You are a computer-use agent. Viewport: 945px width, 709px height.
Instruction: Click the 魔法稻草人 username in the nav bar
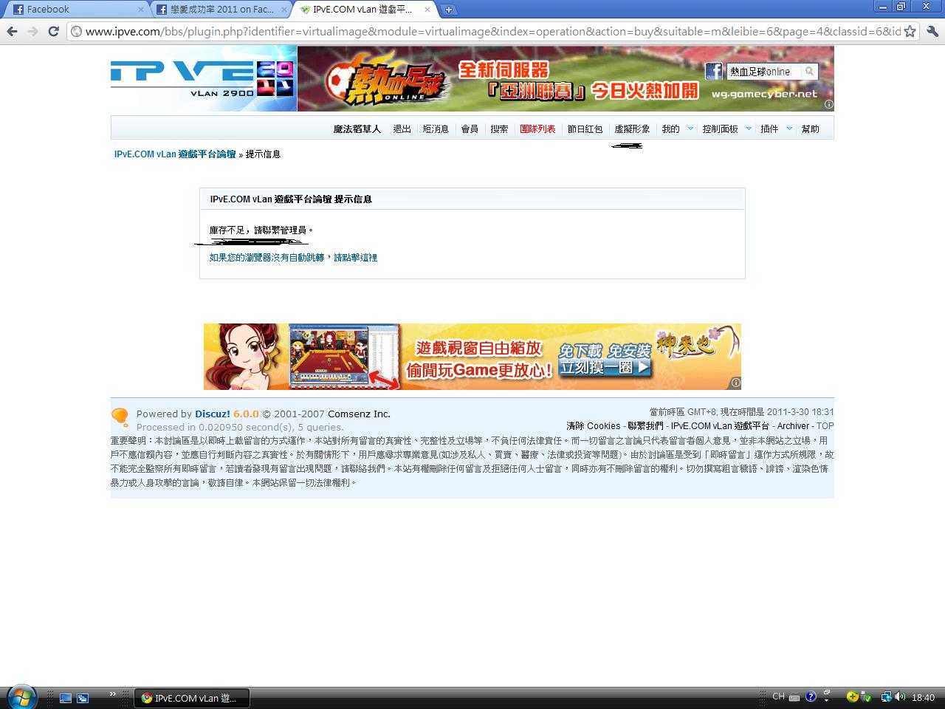click(357, 129)
